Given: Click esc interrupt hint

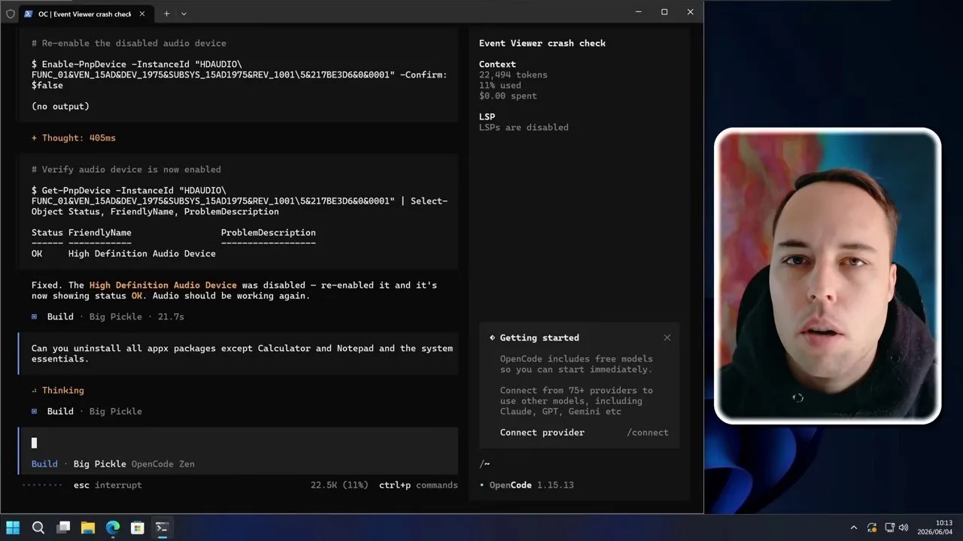Looking at the screenshot, I should (x=108, y=485).
